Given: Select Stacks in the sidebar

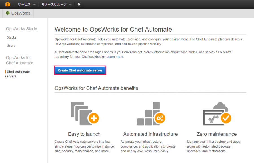Looking at the screenshot, I should (11, 37).
